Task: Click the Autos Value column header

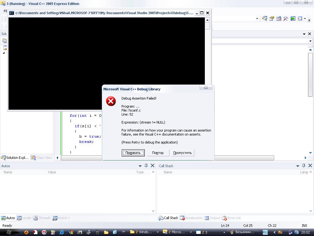Action: click(90, 172)
